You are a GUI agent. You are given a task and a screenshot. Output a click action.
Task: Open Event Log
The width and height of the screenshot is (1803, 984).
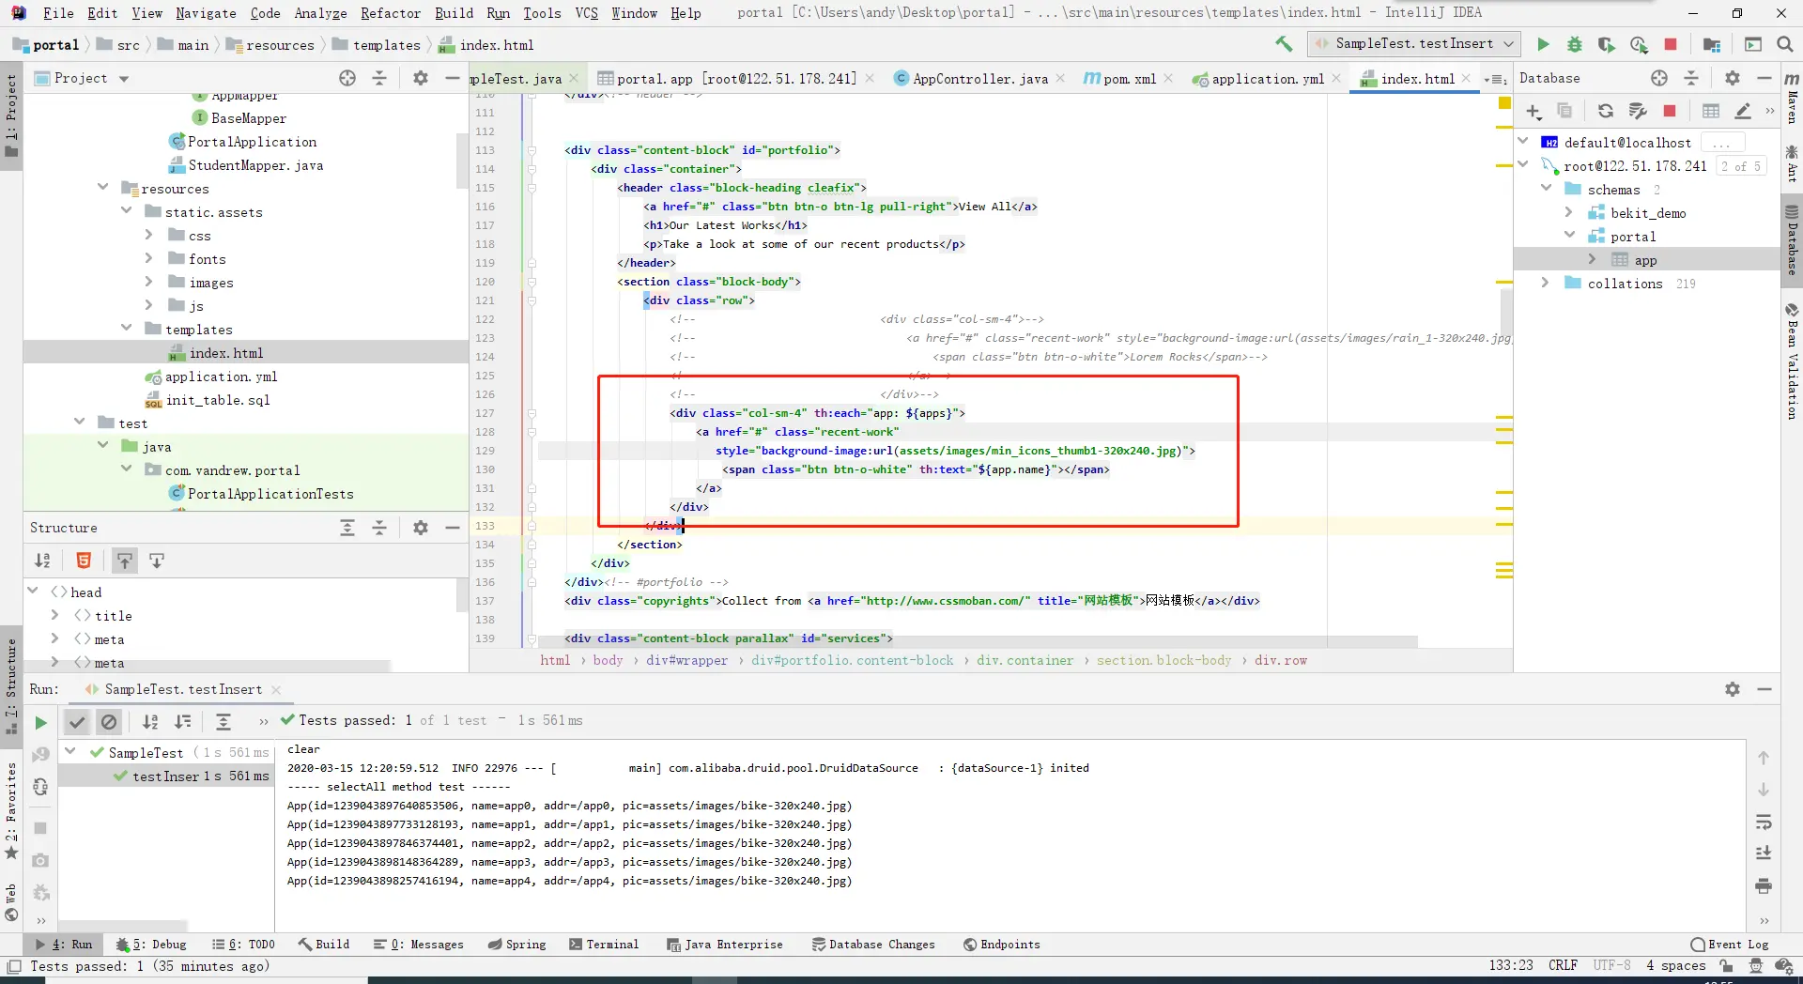1729,945
